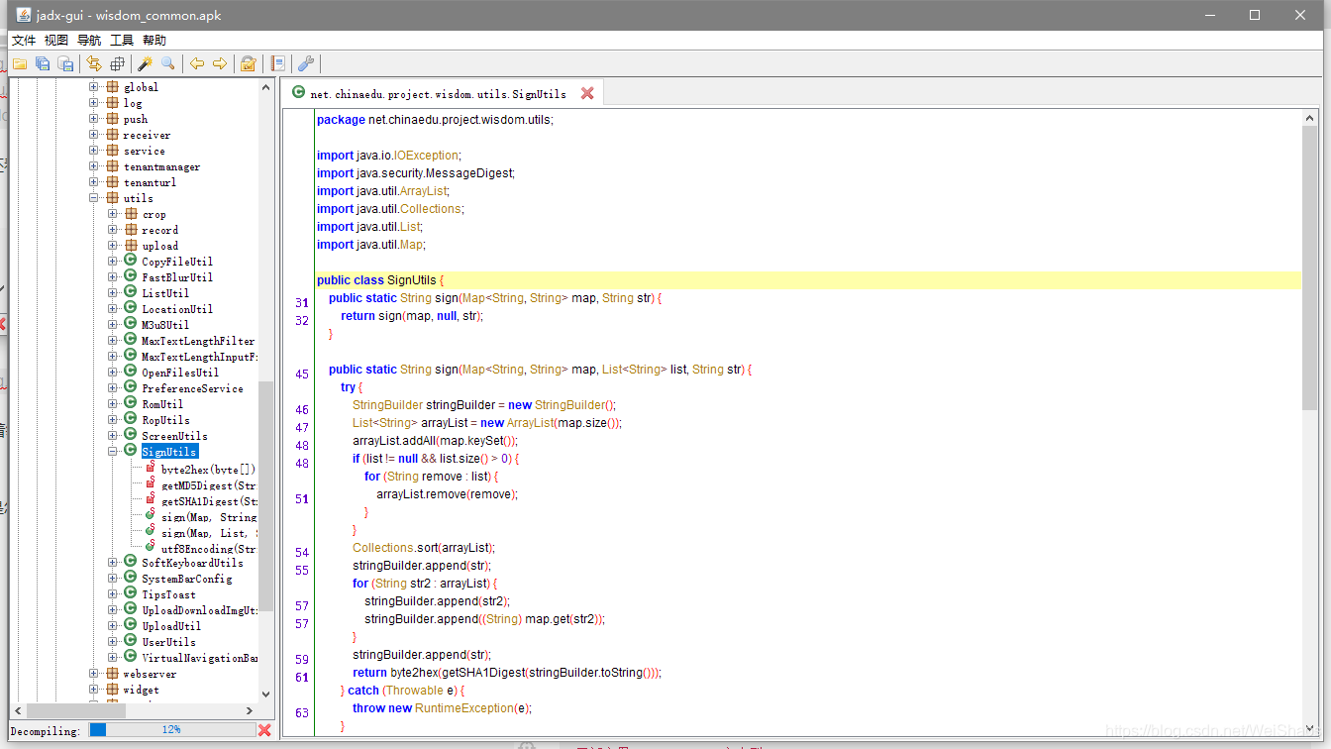The width and height of the screenshot is (1331, 749).
Task: Click the M3u8Util class icon
Action: pyautogui.click(x=130, y=324)
